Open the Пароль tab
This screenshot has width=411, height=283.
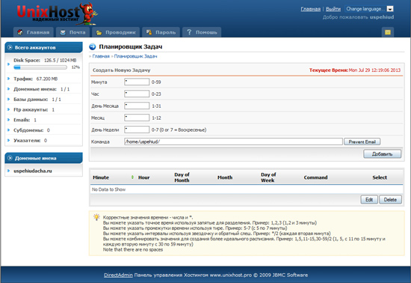coord(161,32)
